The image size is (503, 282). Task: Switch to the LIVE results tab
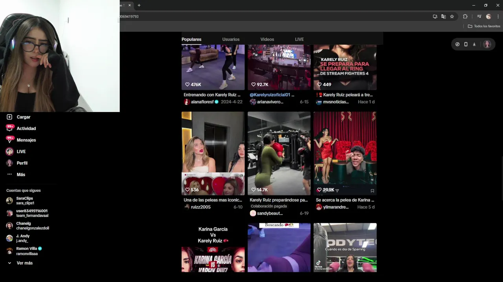tap(299, 39)
